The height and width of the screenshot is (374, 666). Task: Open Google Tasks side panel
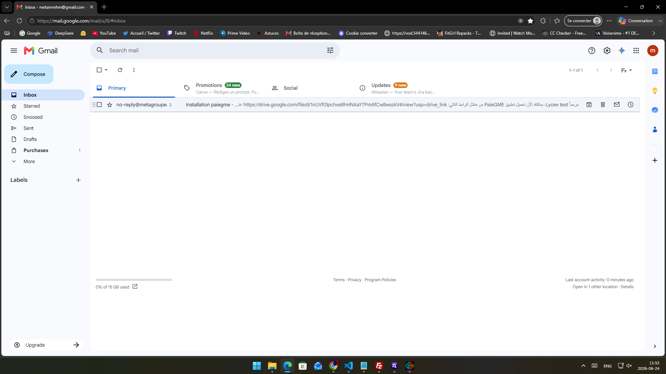pos(655,110)
